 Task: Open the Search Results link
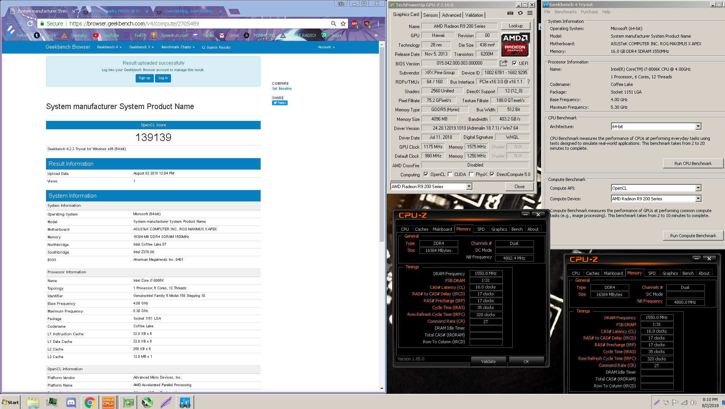point(216,48)
